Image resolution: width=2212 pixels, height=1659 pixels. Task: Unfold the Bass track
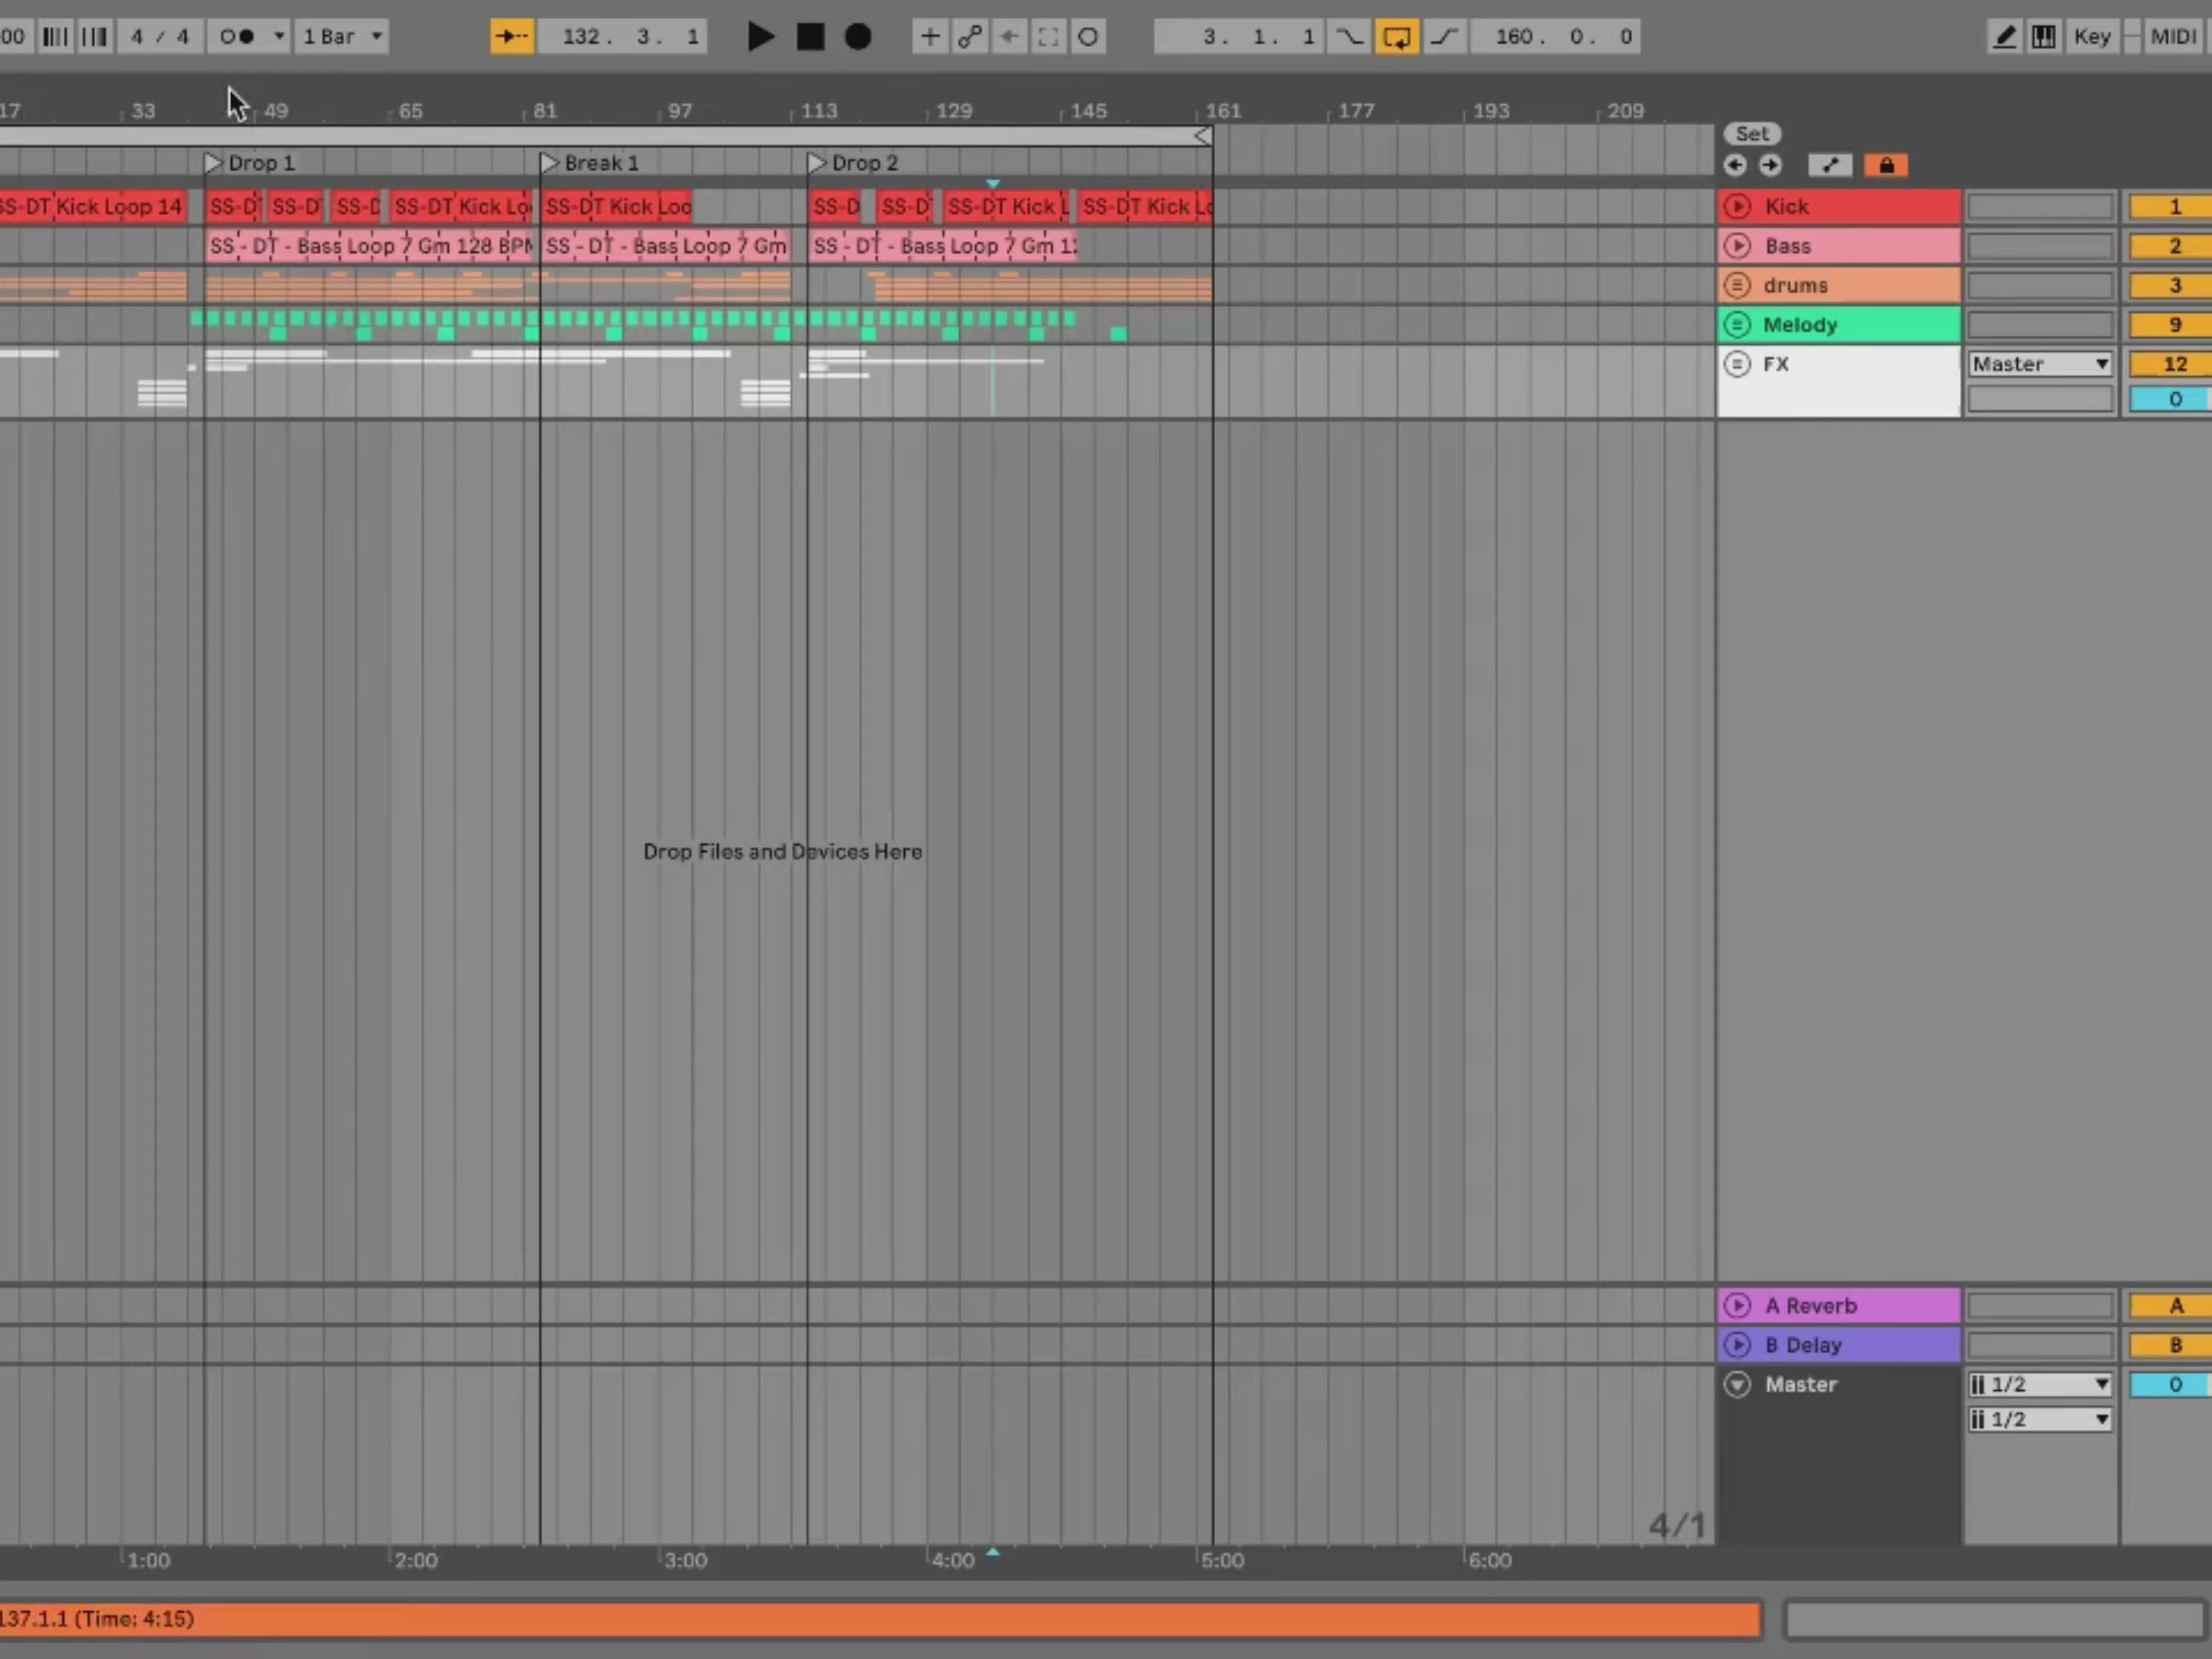point(1737,246)
